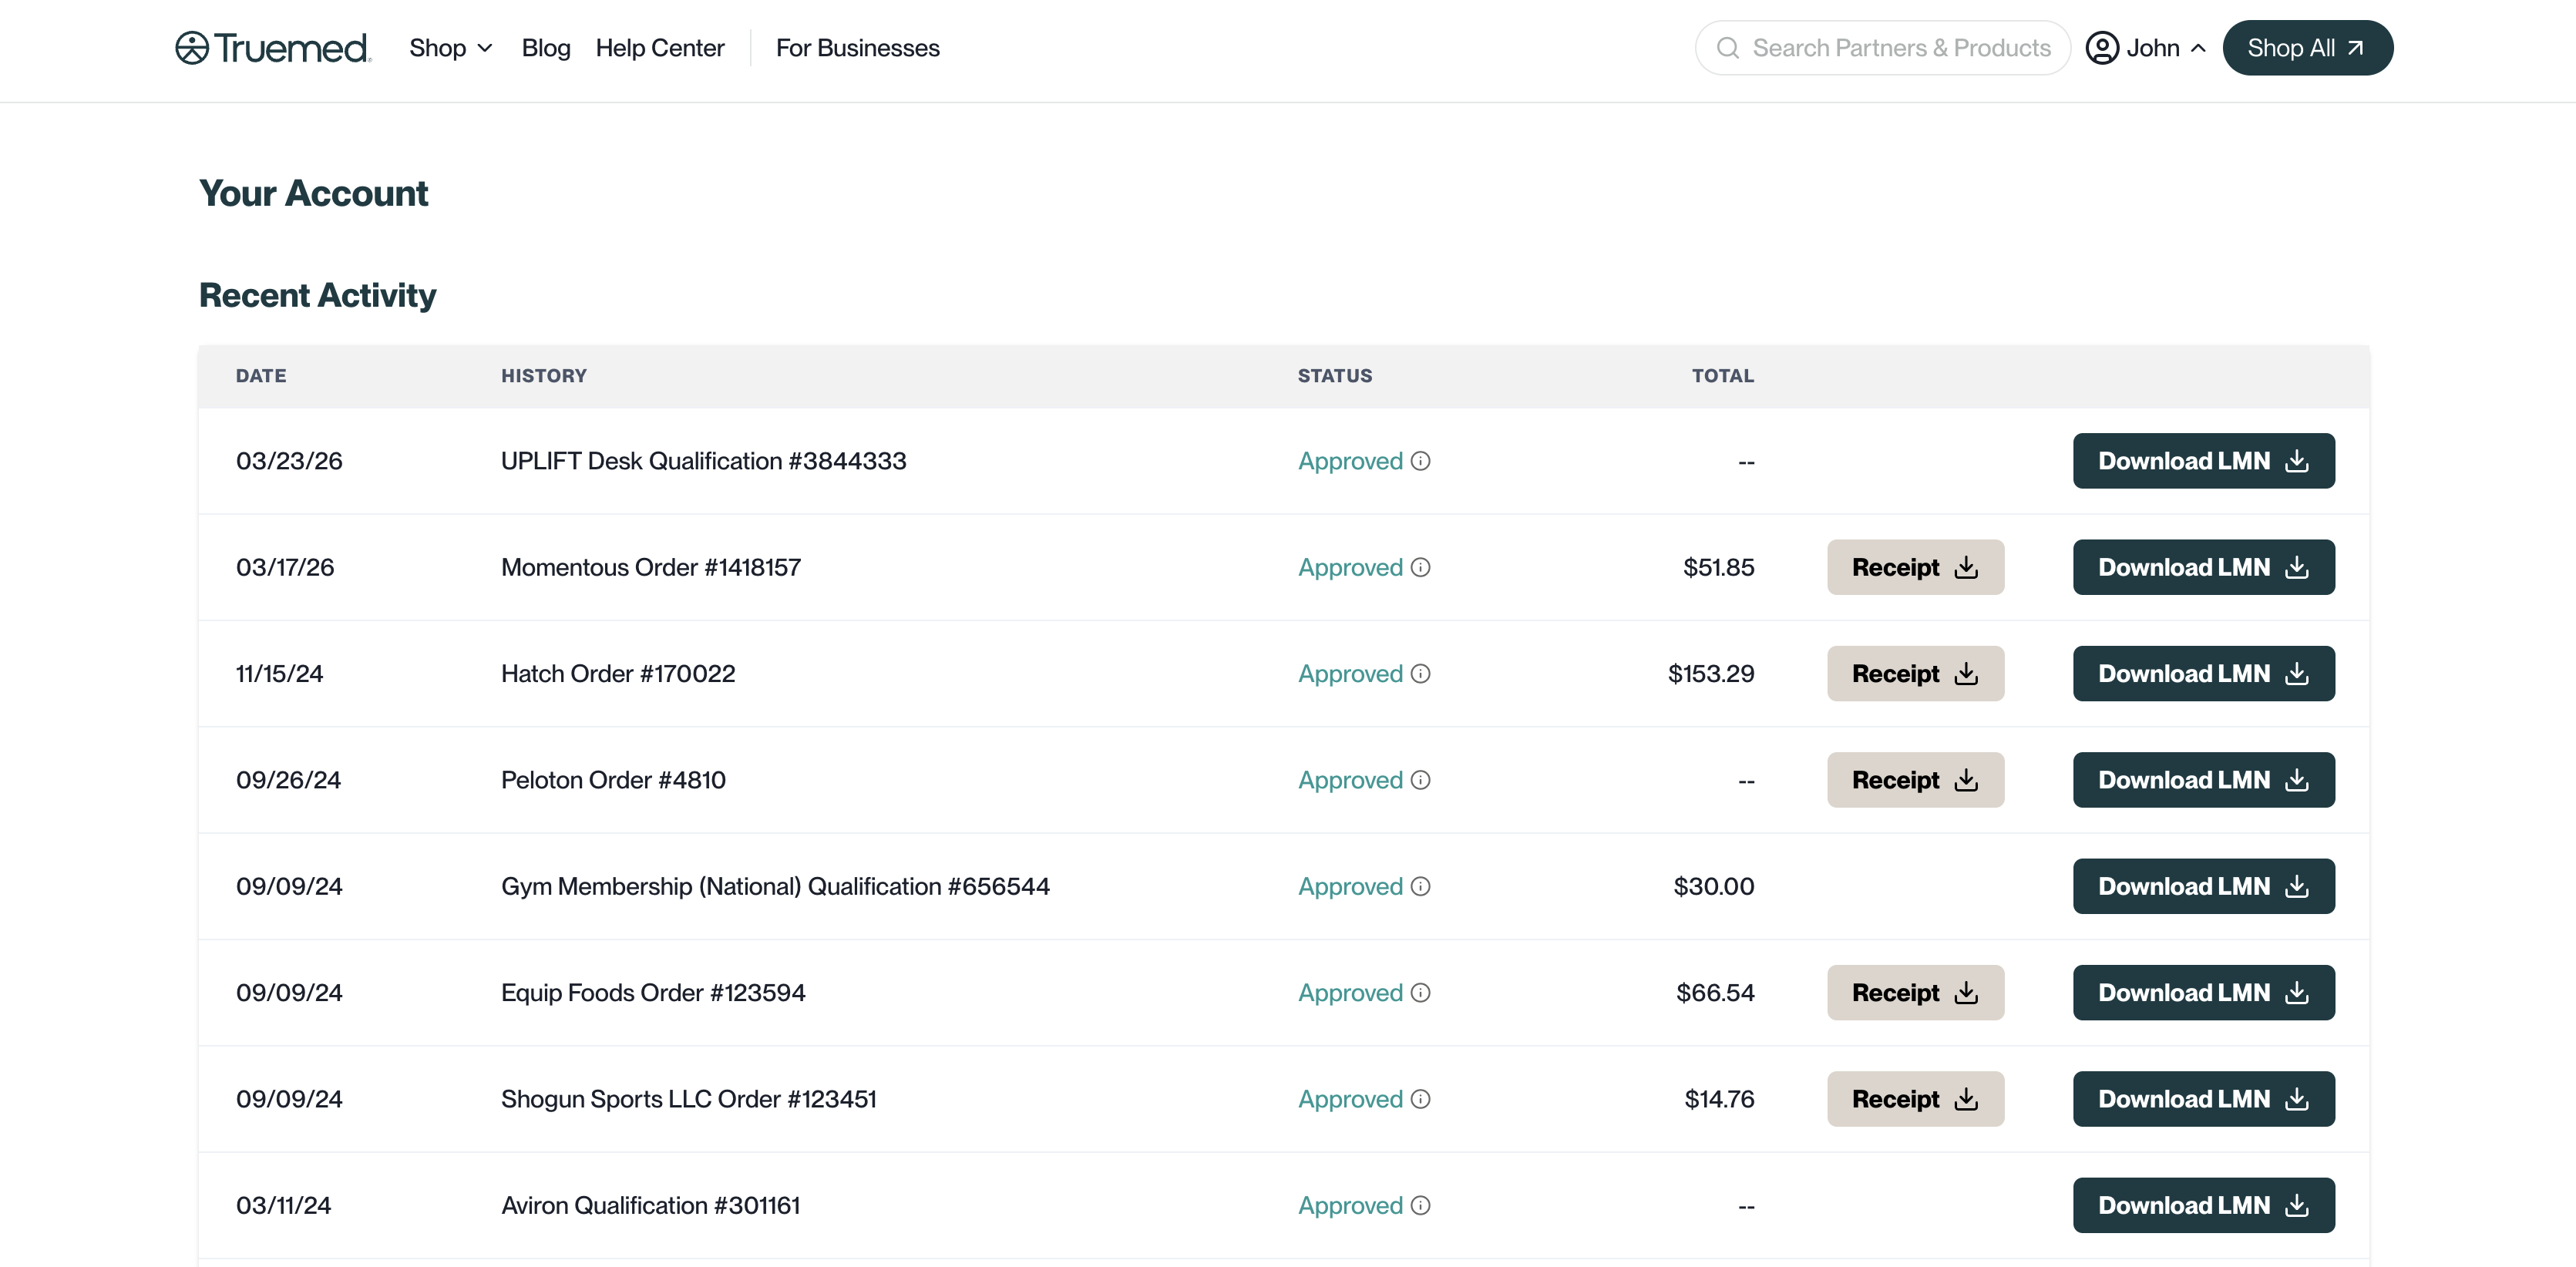Click the Truemed logo icon
The width and height of the screenshot is (2576, 1267).
(192, 48)
